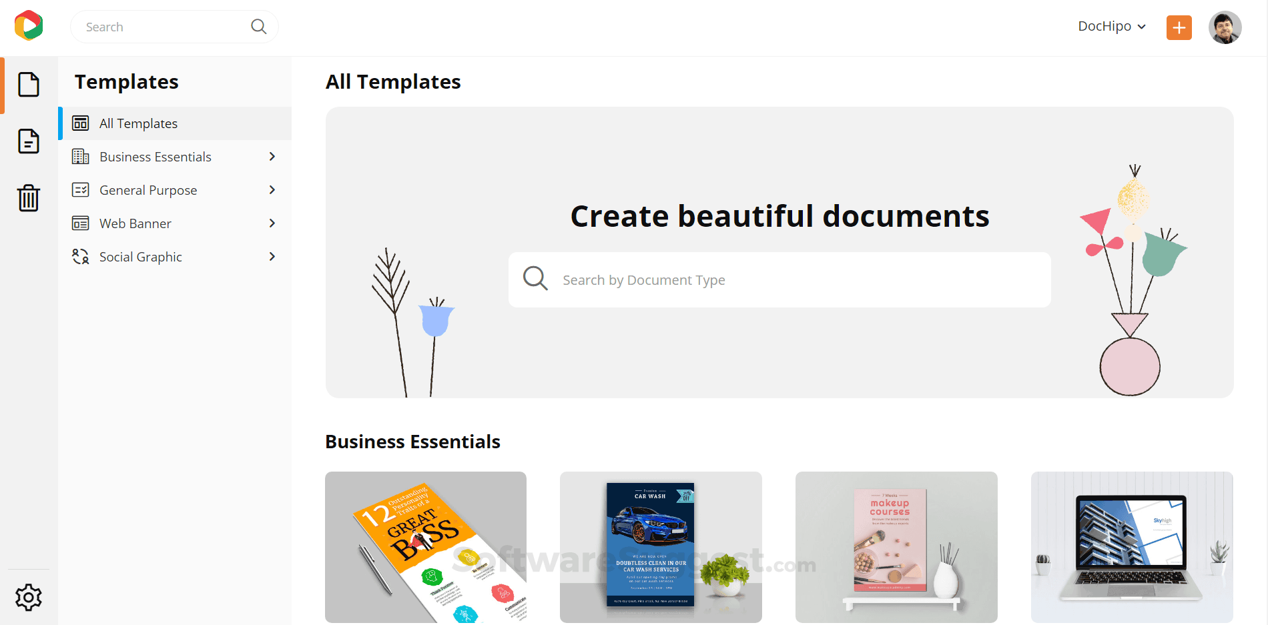The height and width of the screenshot is (625, 1268).
Task: Expand the General Purpose category
Action: point(272,189)
